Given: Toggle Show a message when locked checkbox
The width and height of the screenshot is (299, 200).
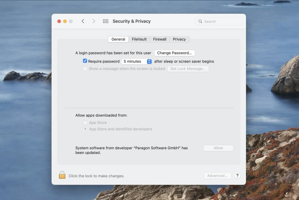Looking at the screenshot, I should [x=85, y=69].
